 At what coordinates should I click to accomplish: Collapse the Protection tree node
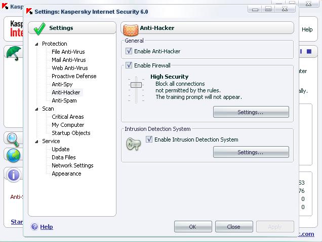tap(37, 44)
